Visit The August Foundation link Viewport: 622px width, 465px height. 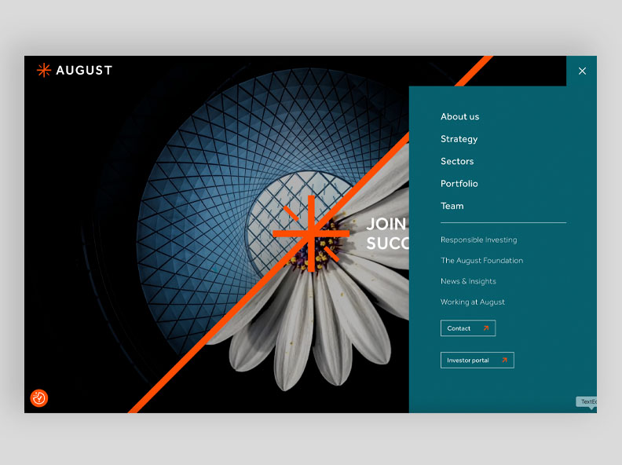(x=481, y=260)
